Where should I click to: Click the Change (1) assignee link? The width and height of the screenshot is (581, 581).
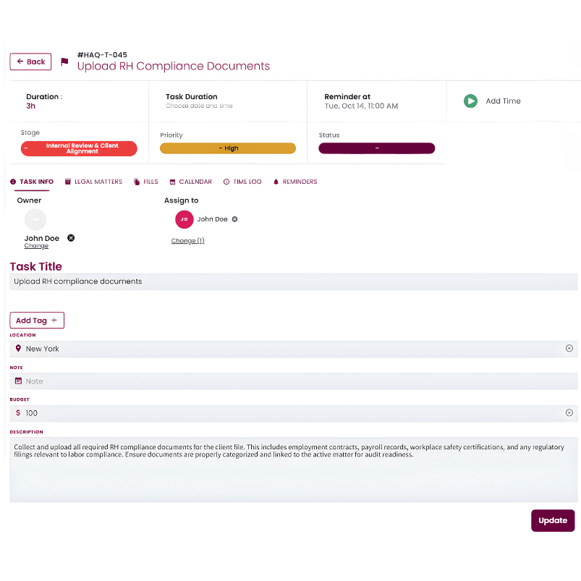tap(187, 241)
